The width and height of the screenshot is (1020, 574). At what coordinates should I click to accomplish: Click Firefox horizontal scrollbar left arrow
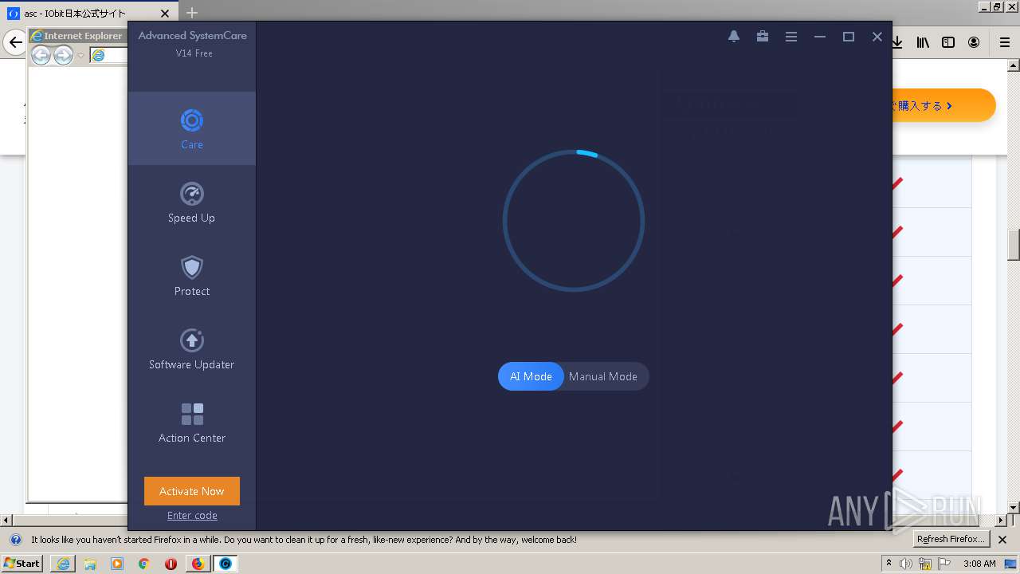coord(6,520)
